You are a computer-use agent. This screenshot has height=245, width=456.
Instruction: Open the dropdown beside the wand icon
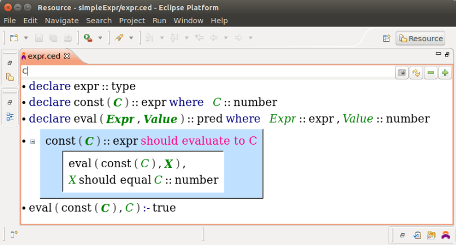[131, 38]
